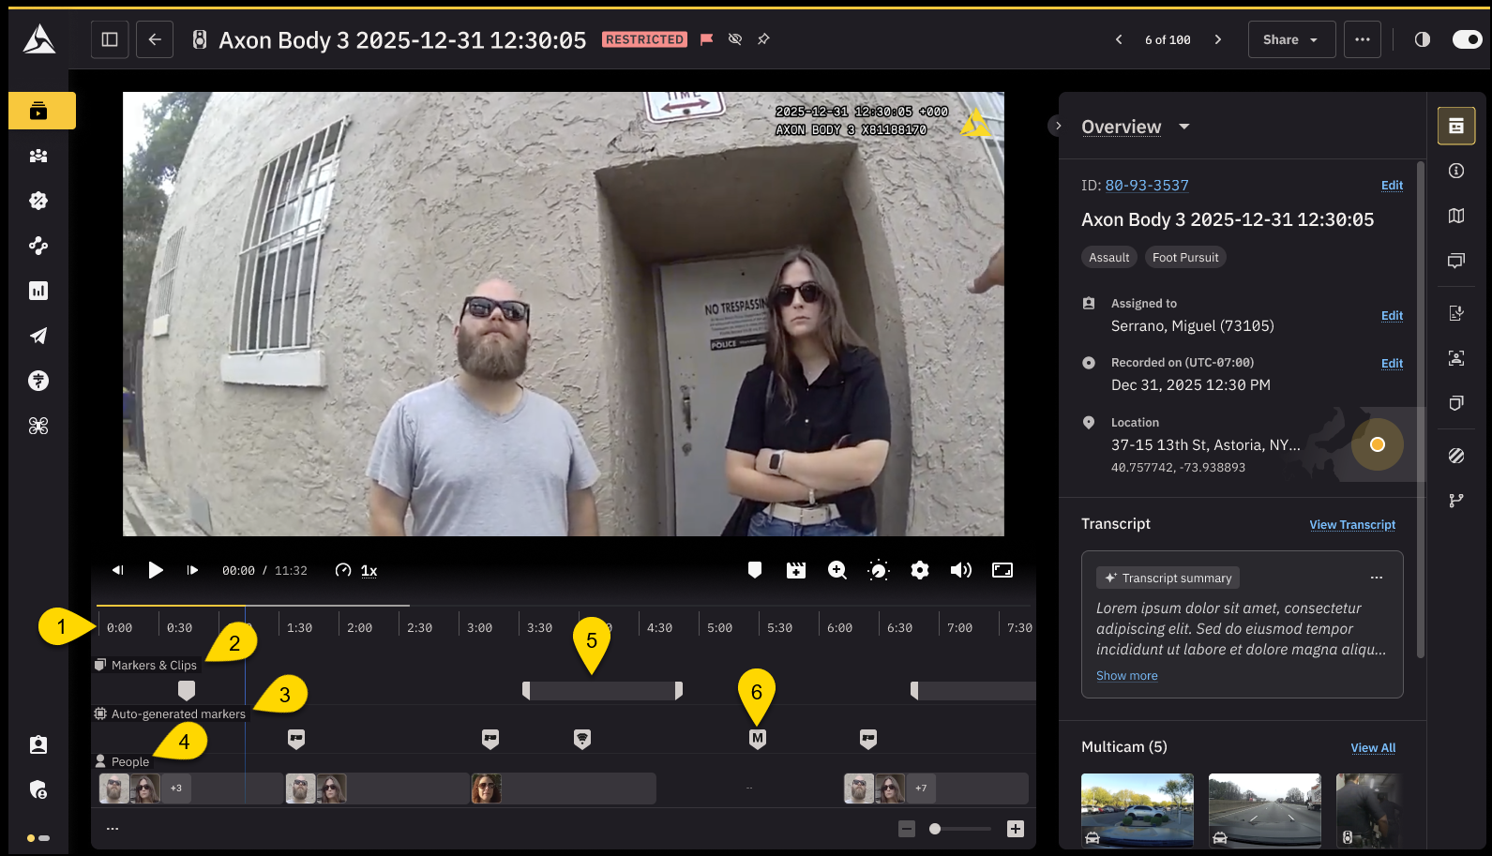Open the timeline more options ellipsis
This screenshot has height=856, width=1492.
pos(113,829)
